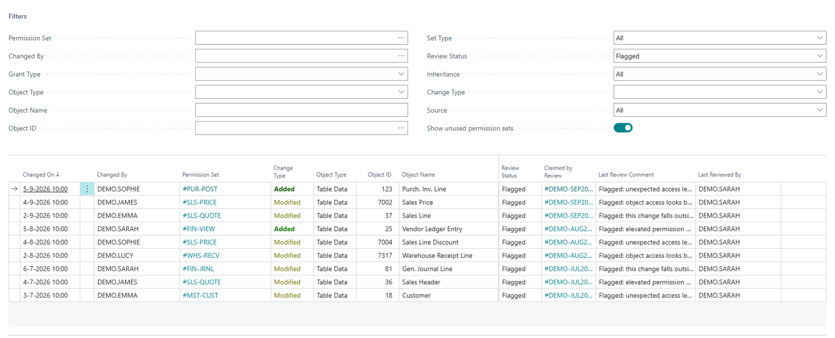835x338 pixels.
Task: Open #MST-CUST permission set link
Action: point(200,296)
